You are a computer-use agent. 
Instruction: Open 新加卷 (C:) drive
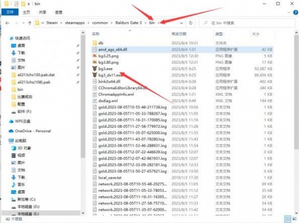(26, 199)
